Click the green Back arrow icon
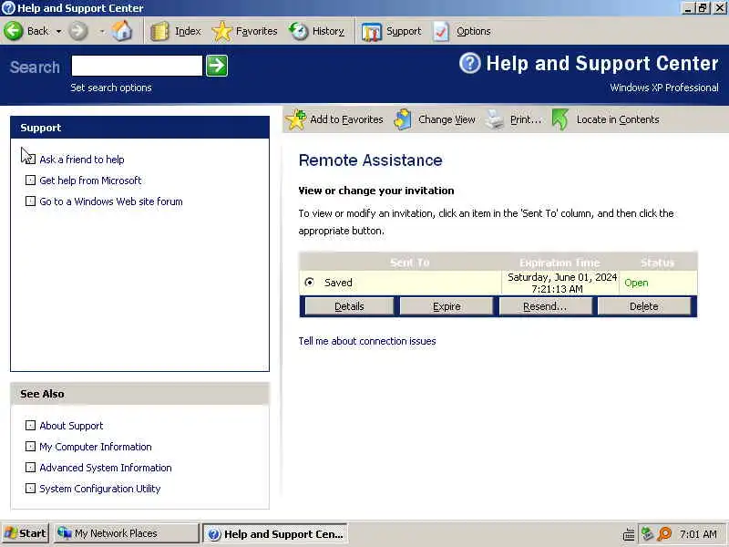This screenshot has height=547, width=729. tap(13, 31)
